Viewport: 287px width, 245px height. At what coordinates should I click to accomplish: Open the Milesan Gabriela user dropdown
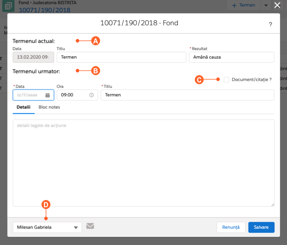pos(47,227)
